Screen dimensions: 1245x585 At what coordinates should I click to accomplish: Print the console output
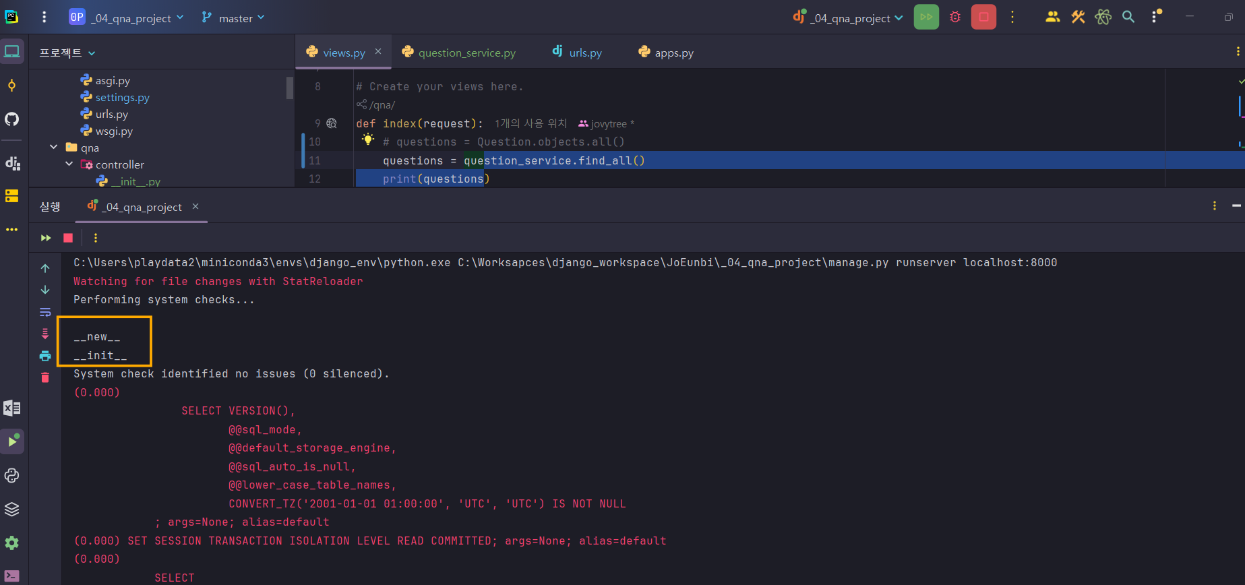45,356
